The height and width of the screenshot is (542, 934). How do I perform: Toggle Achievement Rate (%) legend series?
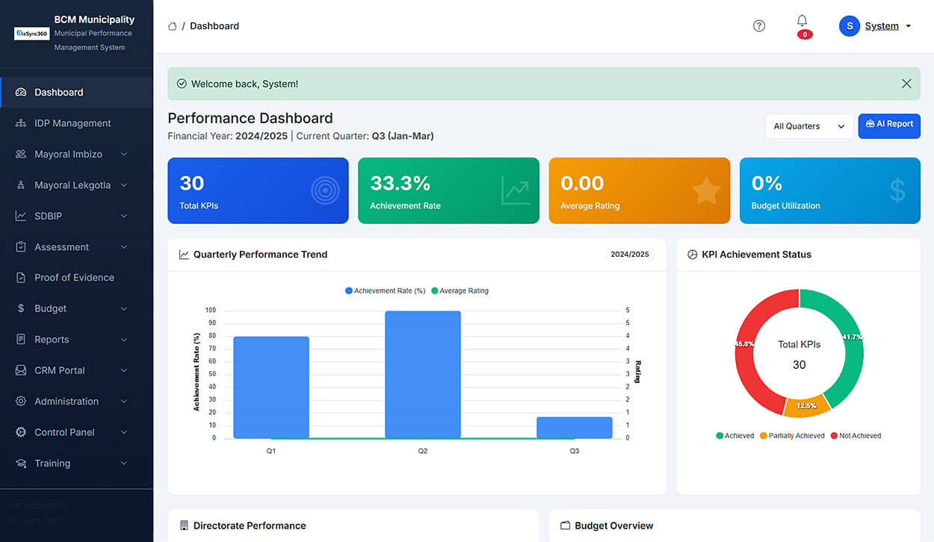pos(386,291)
